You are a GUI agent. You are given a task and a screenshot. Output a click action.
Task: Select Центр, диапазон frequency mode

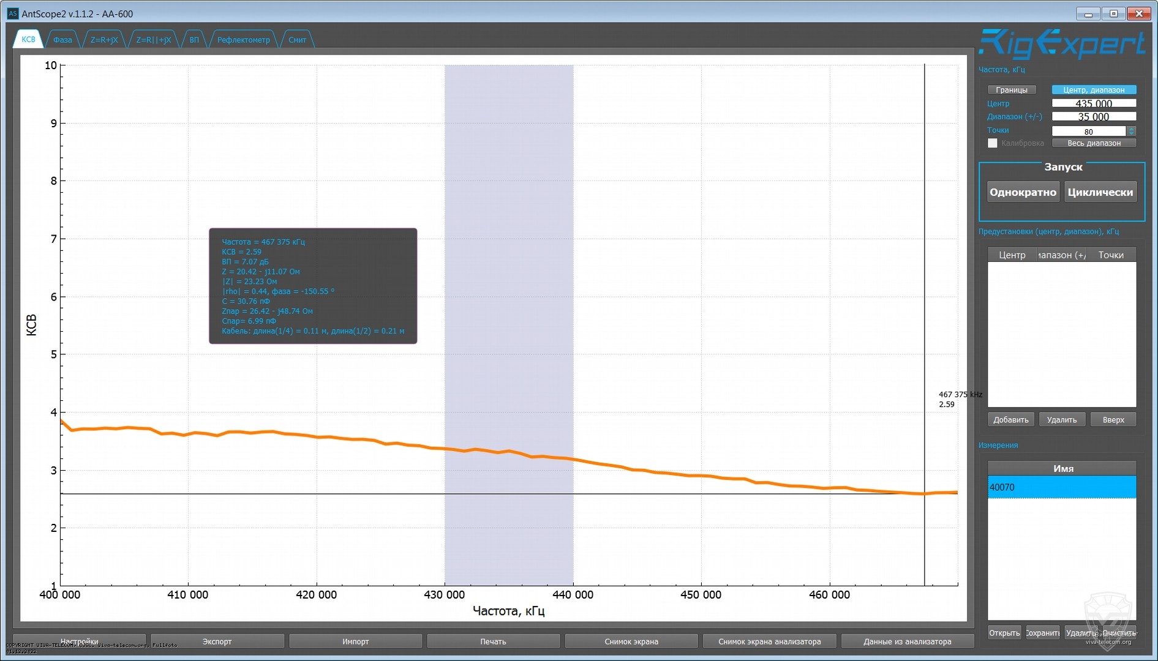tap(1093, 90)
